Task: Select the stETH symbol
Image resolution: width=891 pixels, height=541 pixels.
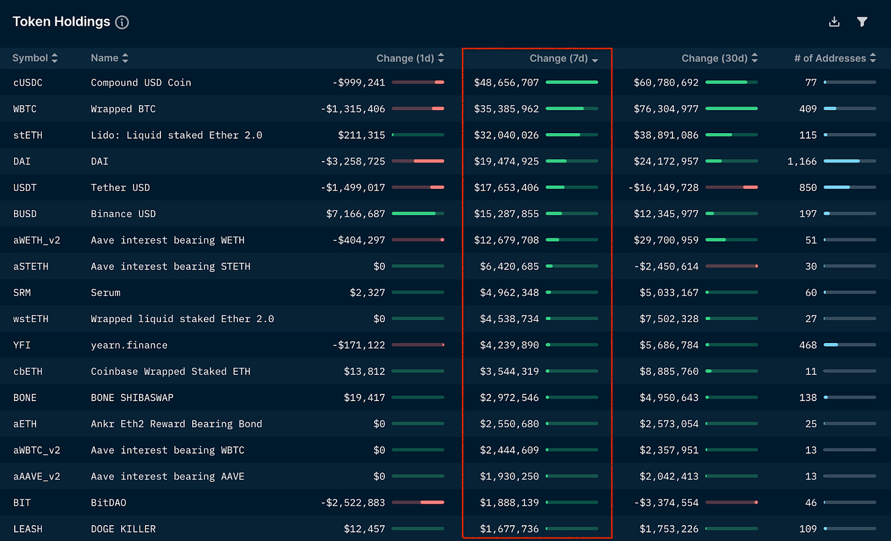Action: (28, 135)
